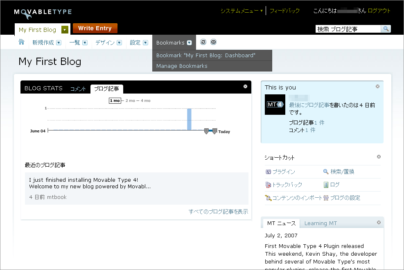
Task: Select Bookmark "My First Blog: Dashboard"
Action: pos(212,55)
